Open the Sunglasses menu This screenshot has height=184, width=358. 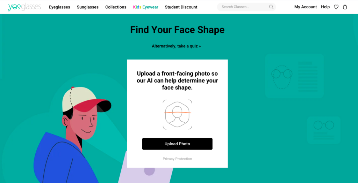pyautogui.click(x=87, y=7)
